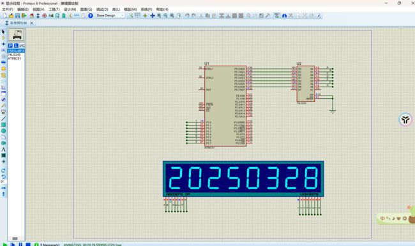Screen dimensions: 415x246
Task: Click the Home page house icon
Action: click(x=31, y=15)
